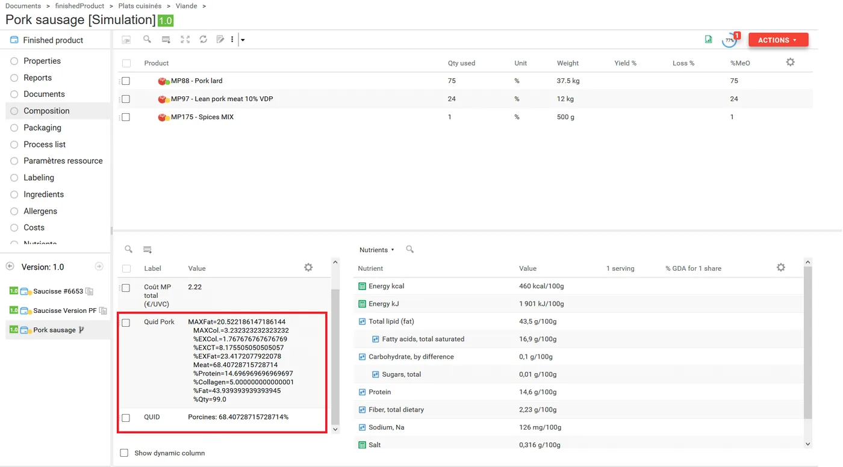
Task: Expand the Nutrients dropdown filter
Action: tap(377, 250)
